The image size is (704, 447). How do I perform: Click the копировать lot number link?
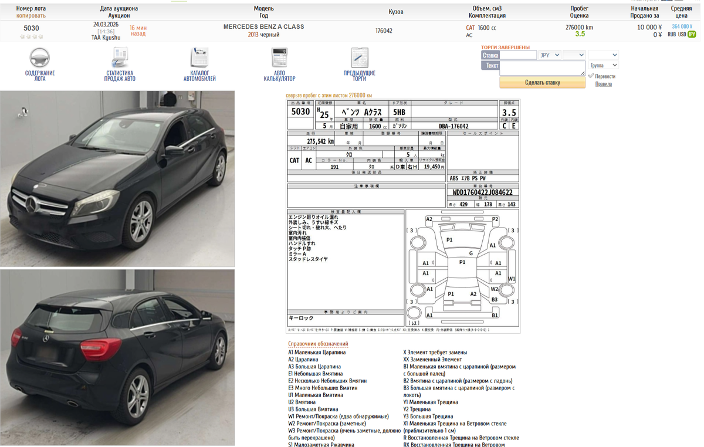(x=31, y=15)
